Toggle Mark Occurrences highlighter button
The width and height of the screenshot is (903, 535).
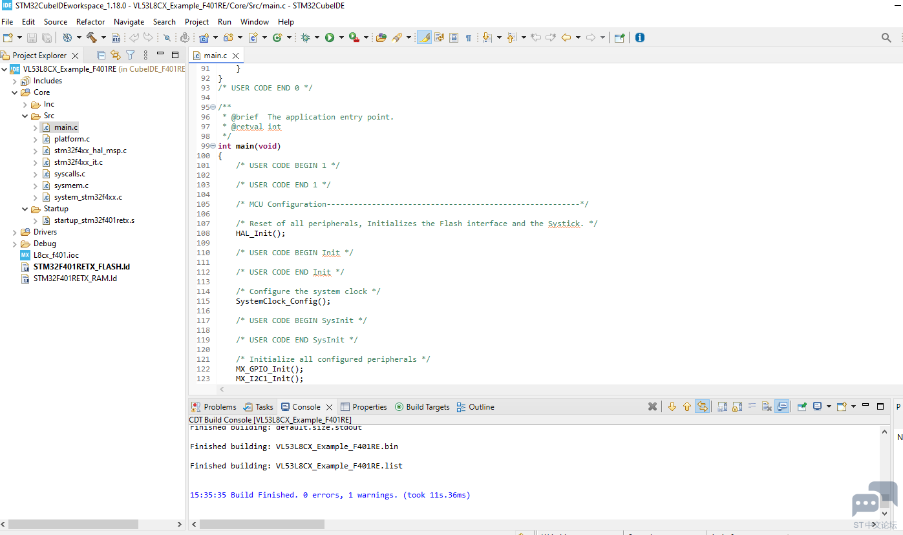(x=424, y=37)
